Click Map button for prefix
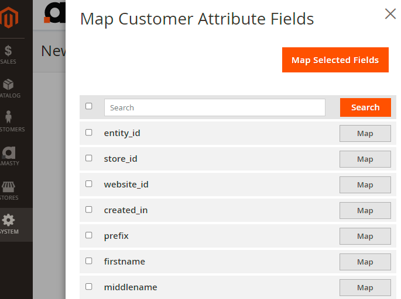 pos(365,236)
